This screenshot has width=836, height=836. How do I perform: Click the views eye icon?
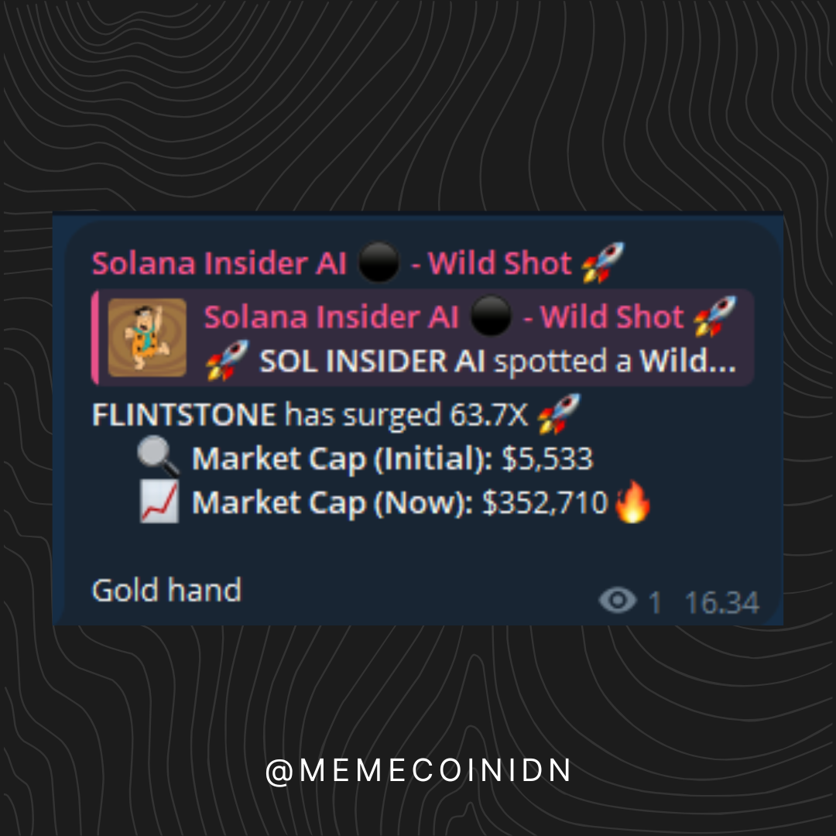click(618, 601)
